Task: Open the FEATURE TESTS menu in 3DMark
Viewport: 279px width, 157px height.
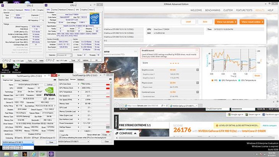Action: click(244, 10)
